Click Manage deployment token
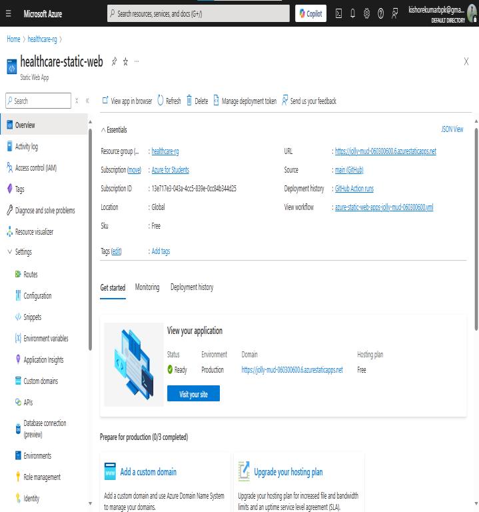The height and width of the screenshot is (512, 479). tap(245, 101)
